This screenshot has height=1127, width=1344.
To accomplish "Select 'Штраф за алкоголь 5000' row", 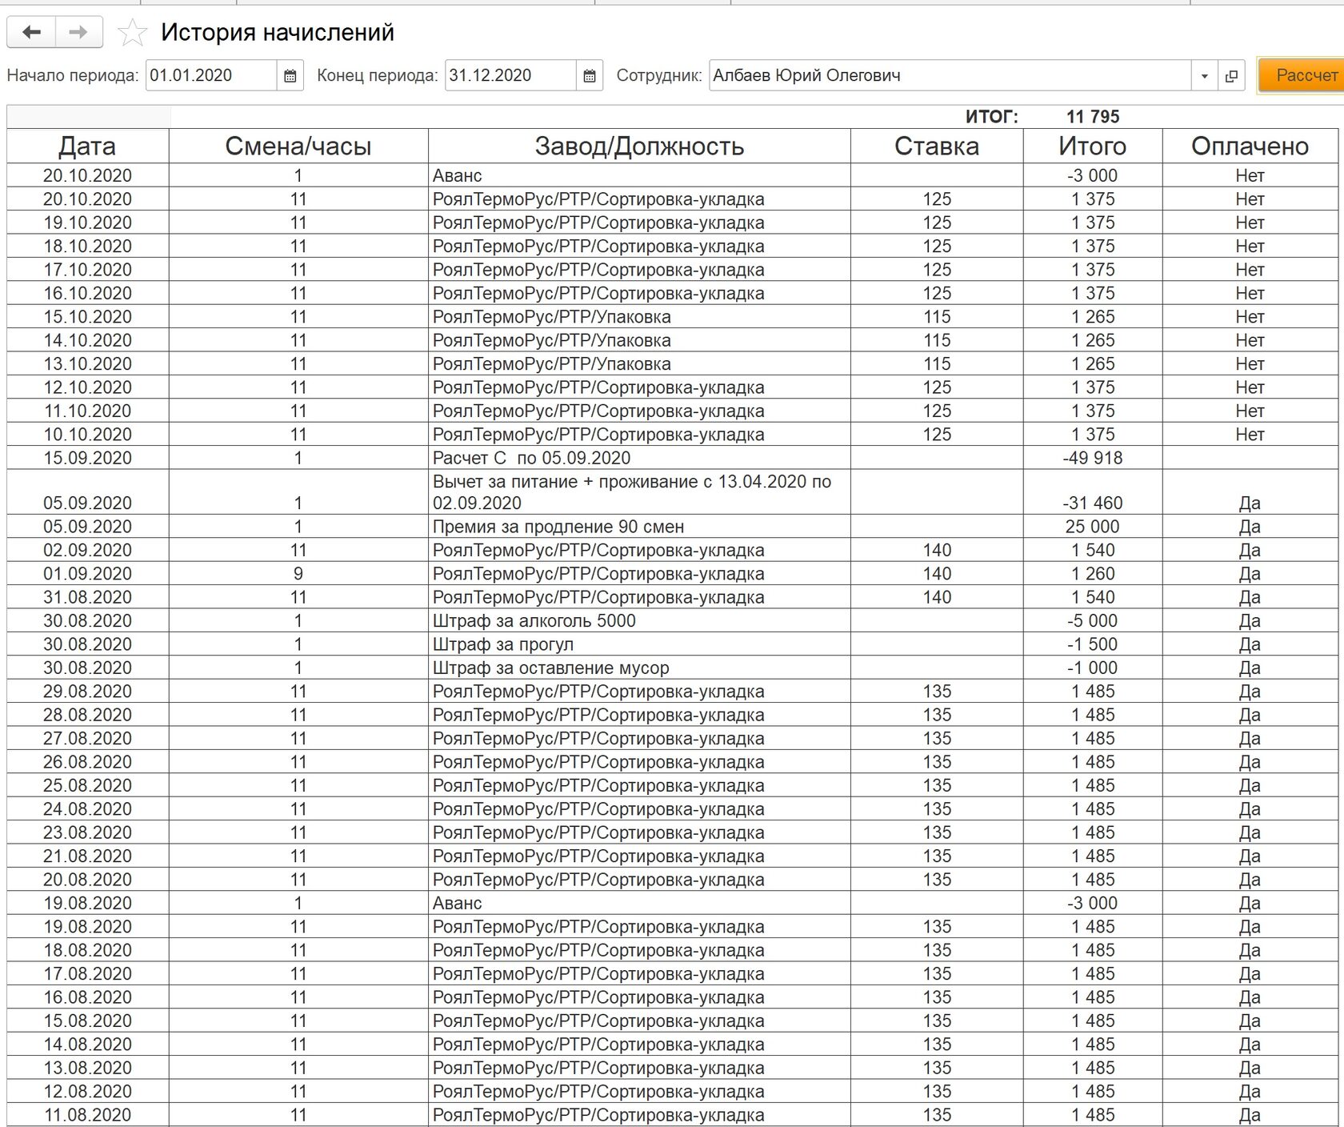I will click(x=672, y=621).
